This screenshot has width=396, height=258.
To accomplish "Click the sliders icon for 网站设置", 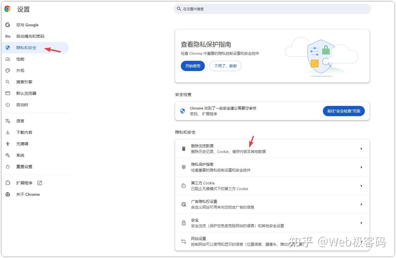I will tap(184, 241).
